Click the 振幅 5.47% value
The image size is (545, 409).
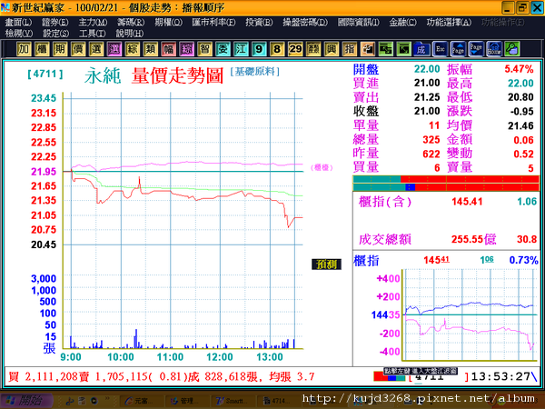[519, 69]
